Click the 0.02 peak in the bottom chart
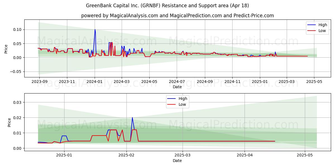The width and height of the screenshot is (335, 167). click(x=132, y=118)
